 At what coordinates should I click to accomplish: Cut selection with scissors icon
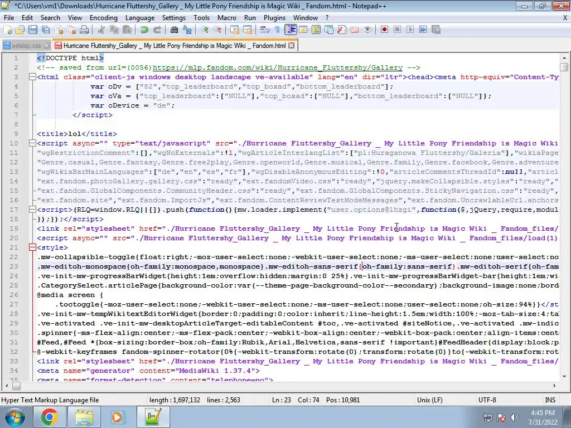point(101,30)
